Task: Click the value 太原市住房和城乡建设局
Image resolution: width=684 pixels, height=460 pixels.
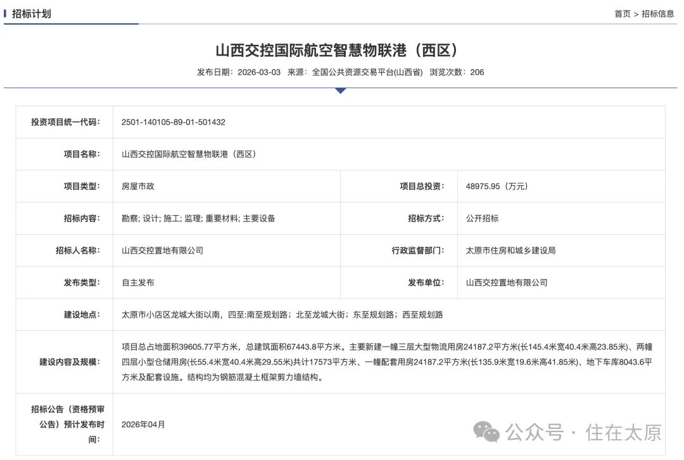Action: pyautogui.click(x=510, y=251)
